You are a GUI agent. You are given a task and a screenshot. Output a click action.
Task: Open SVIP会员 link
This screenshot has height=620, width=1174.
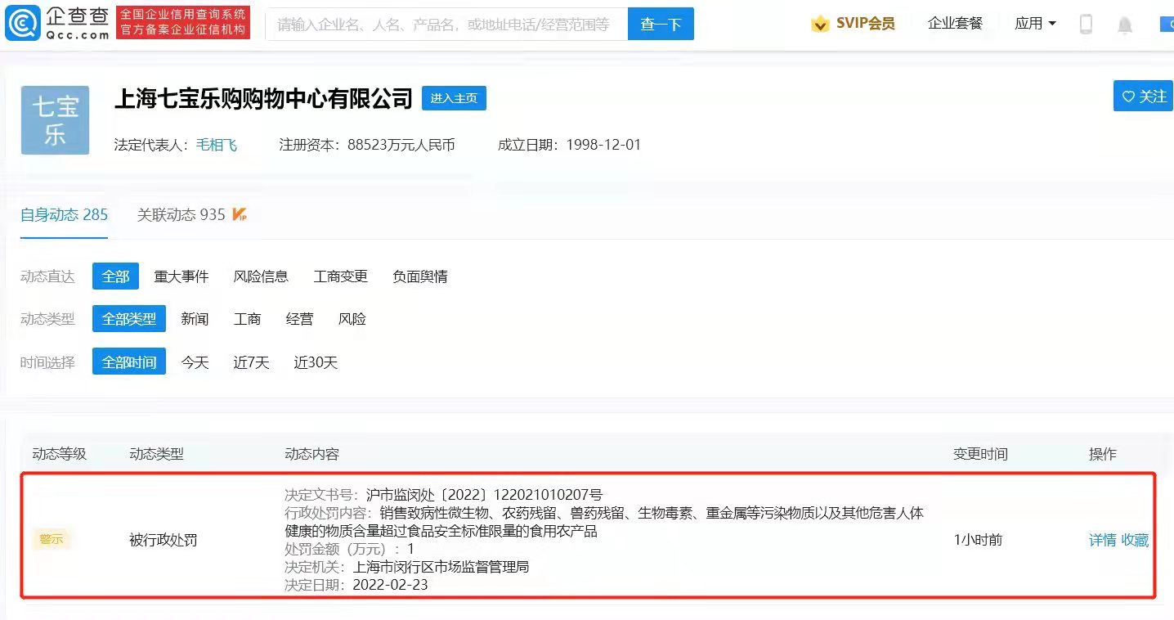tap(865, 24)
